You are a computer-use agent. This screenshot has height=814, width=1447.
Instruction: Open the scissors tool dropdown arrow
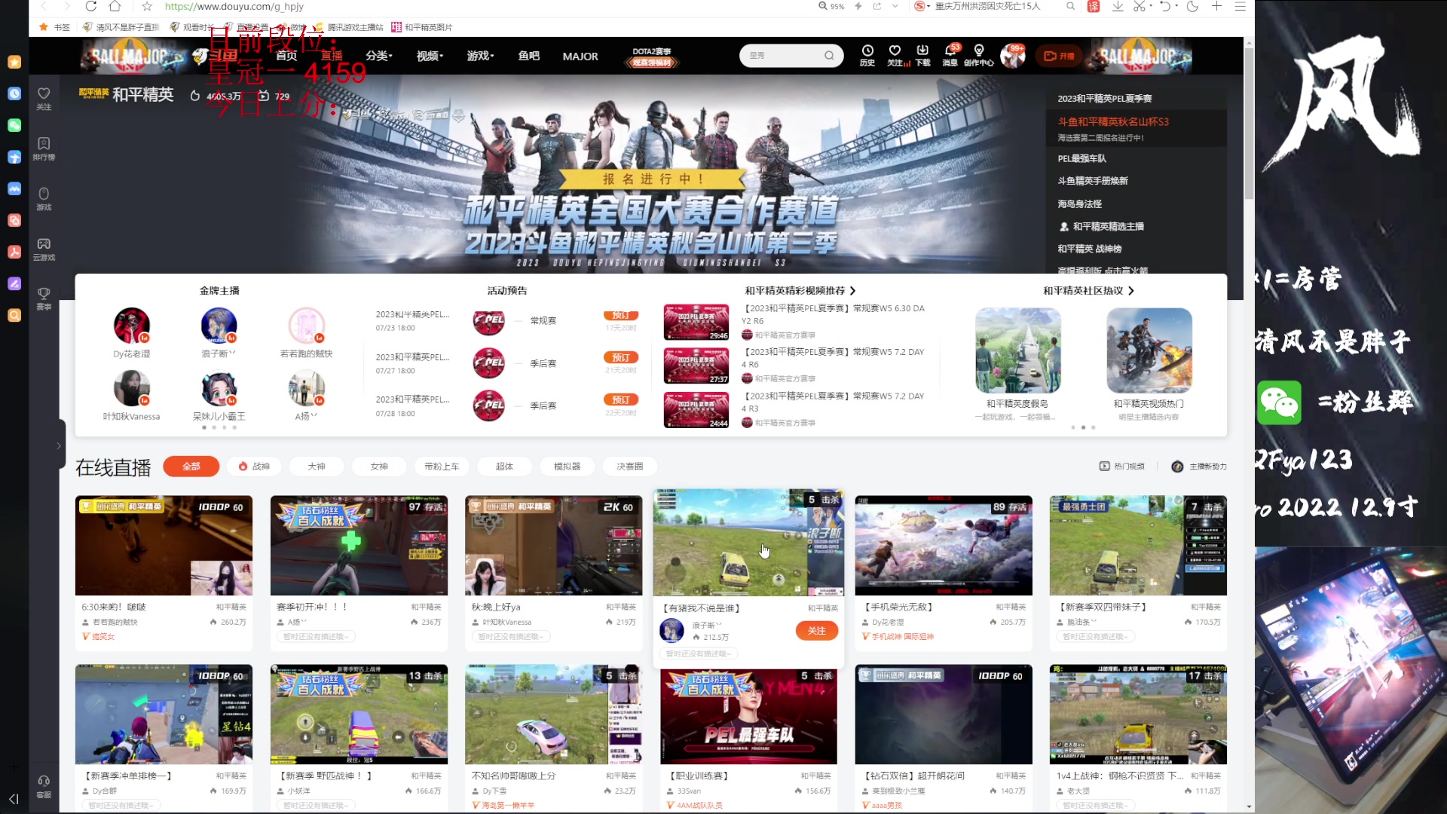pyautogui.click(x=1151, y=6)
